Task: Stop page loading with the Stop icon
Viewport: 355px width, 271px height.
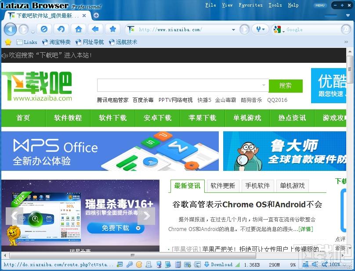Action: coord(44,29)
